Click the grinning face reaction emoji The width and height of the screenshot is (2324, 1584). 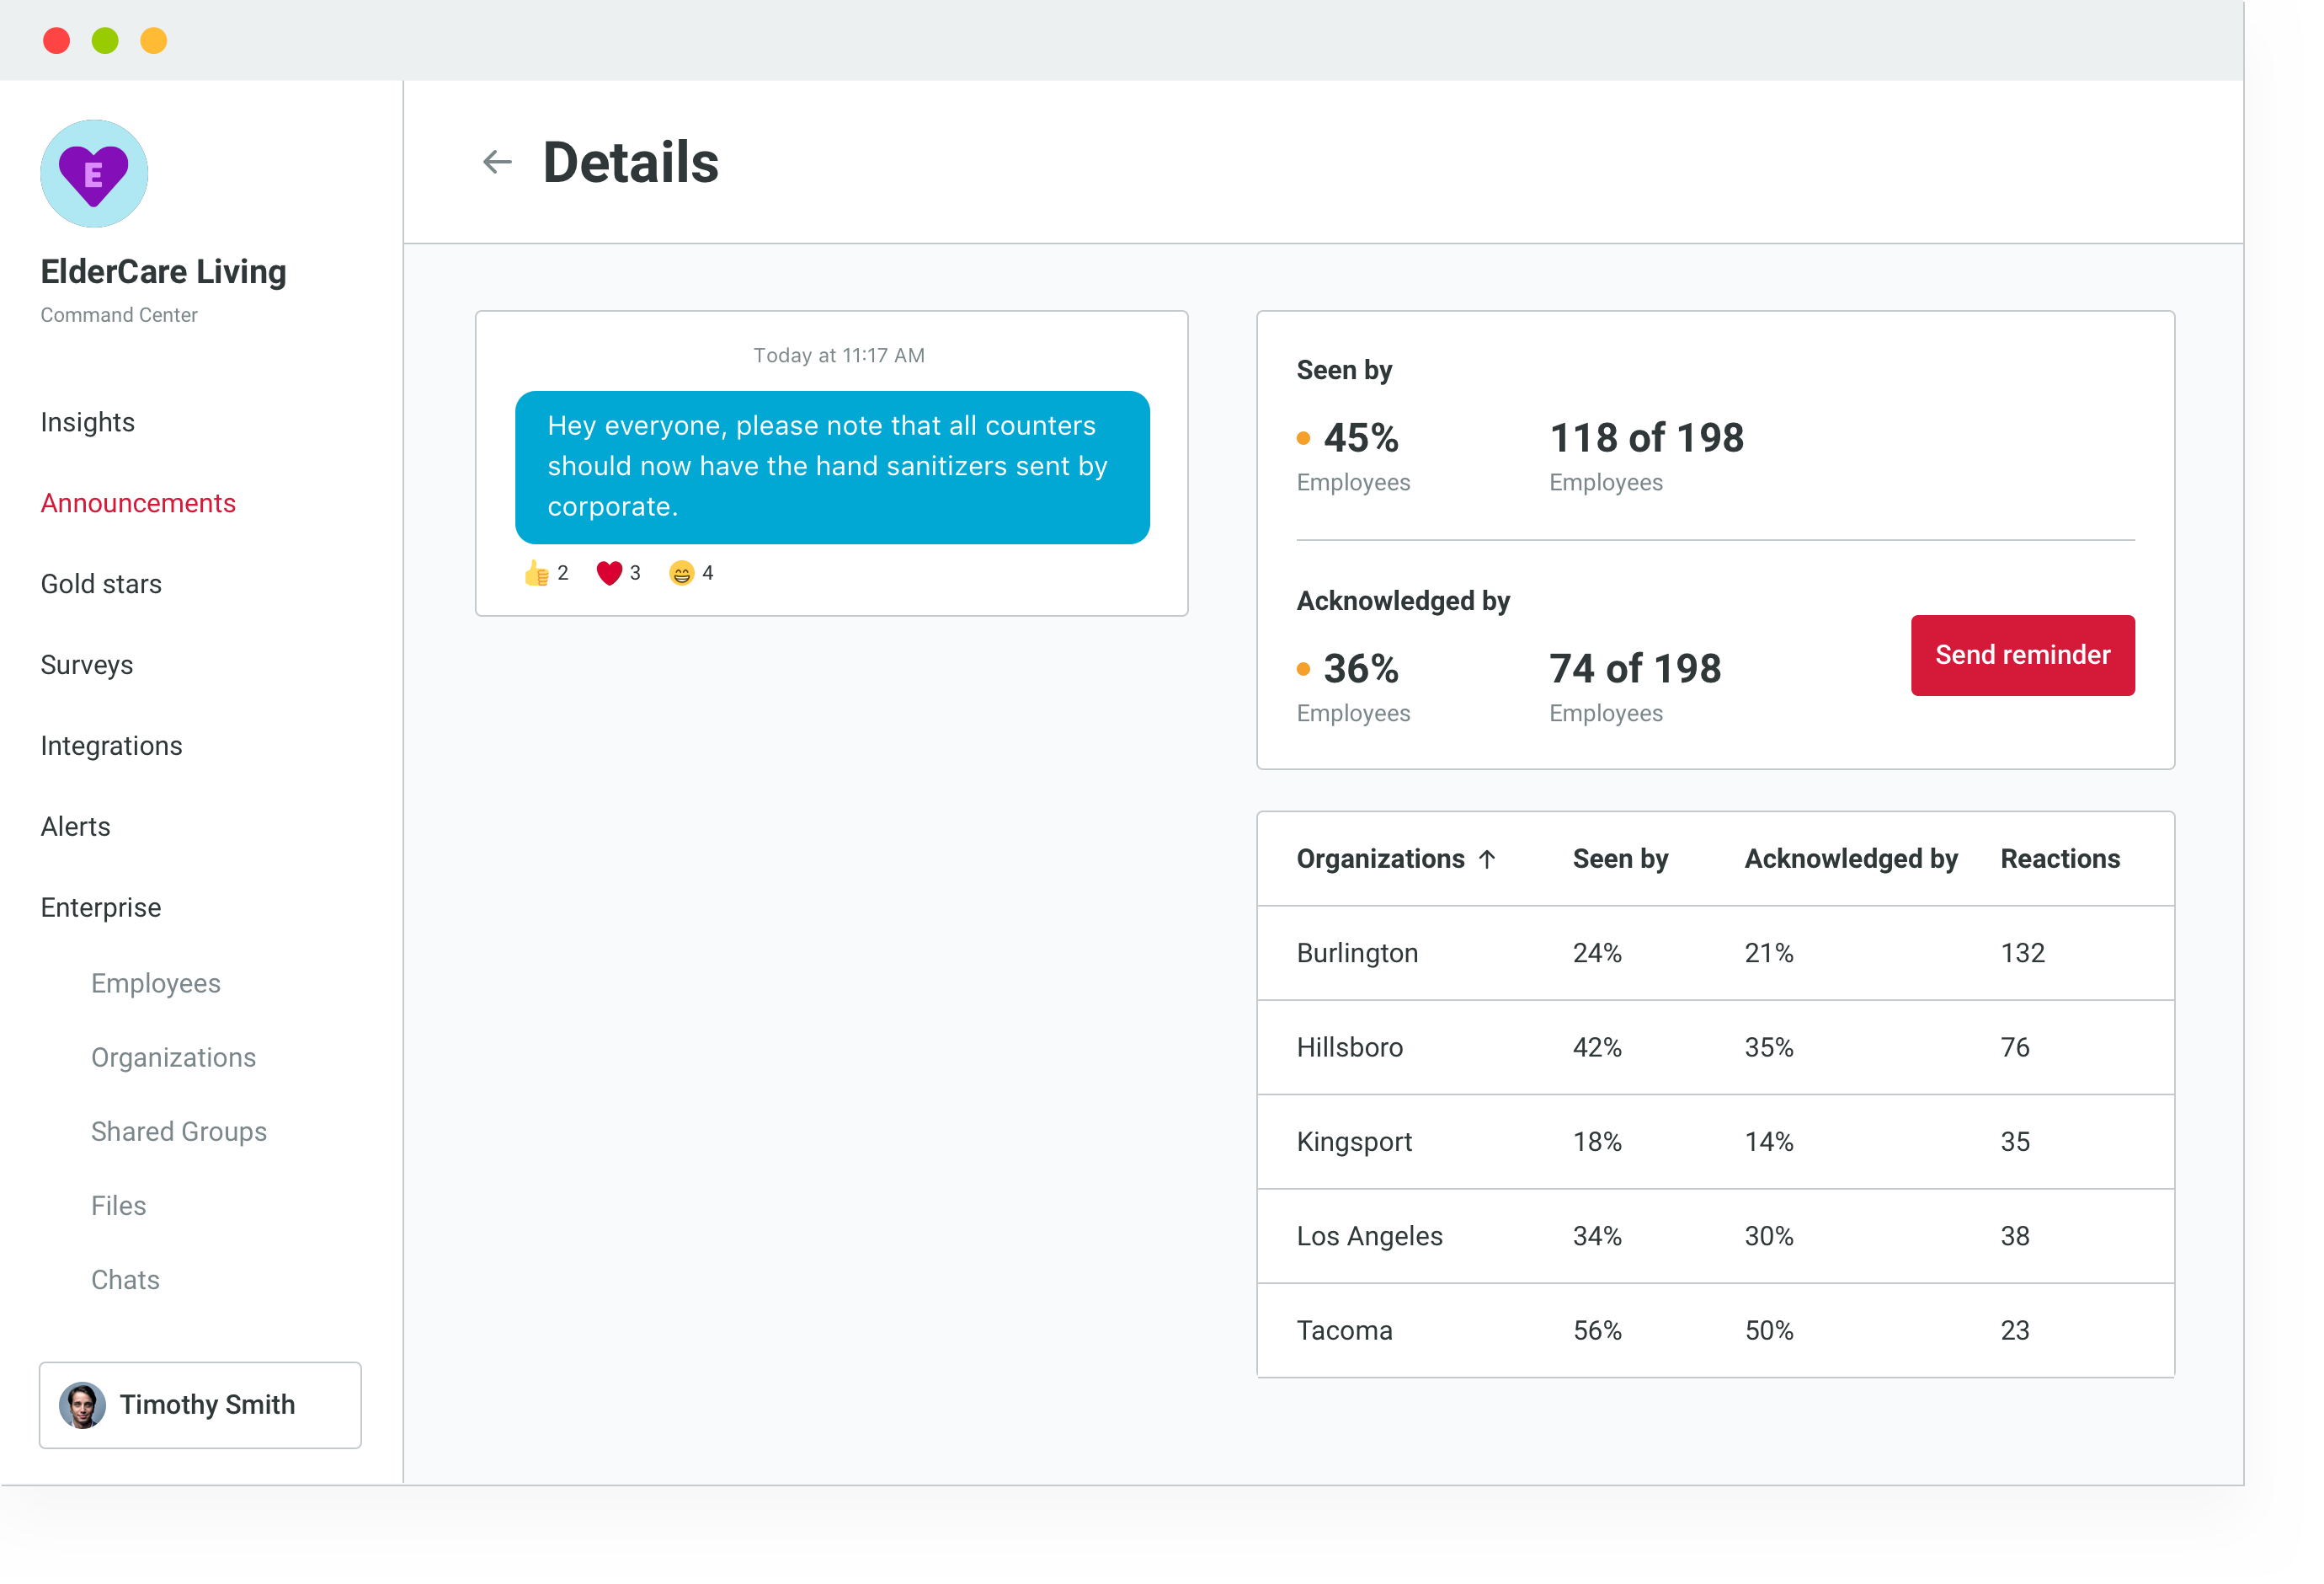click(681, 574)
